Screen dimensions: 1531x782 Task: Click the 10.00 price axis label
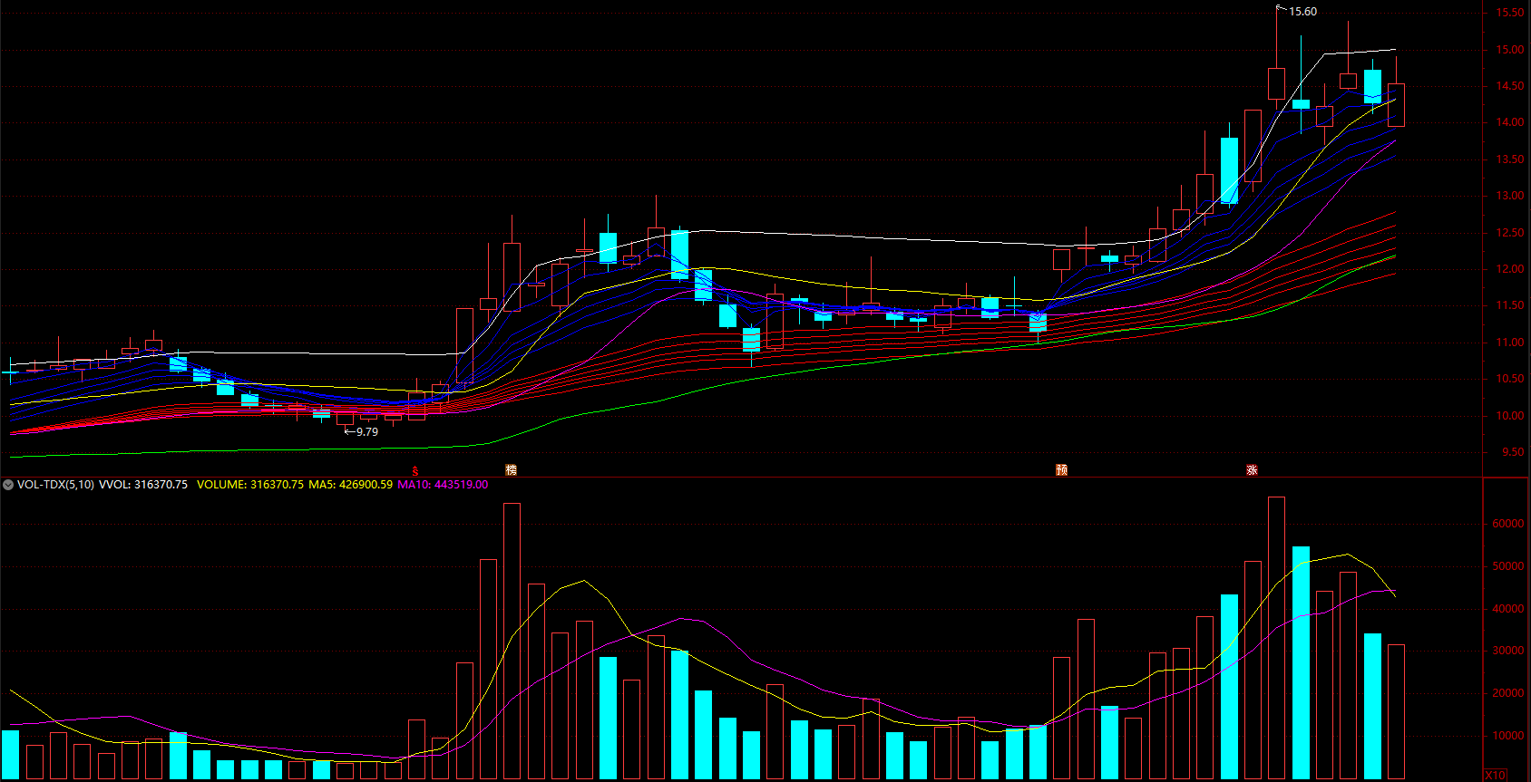(x=1510, y=416)
